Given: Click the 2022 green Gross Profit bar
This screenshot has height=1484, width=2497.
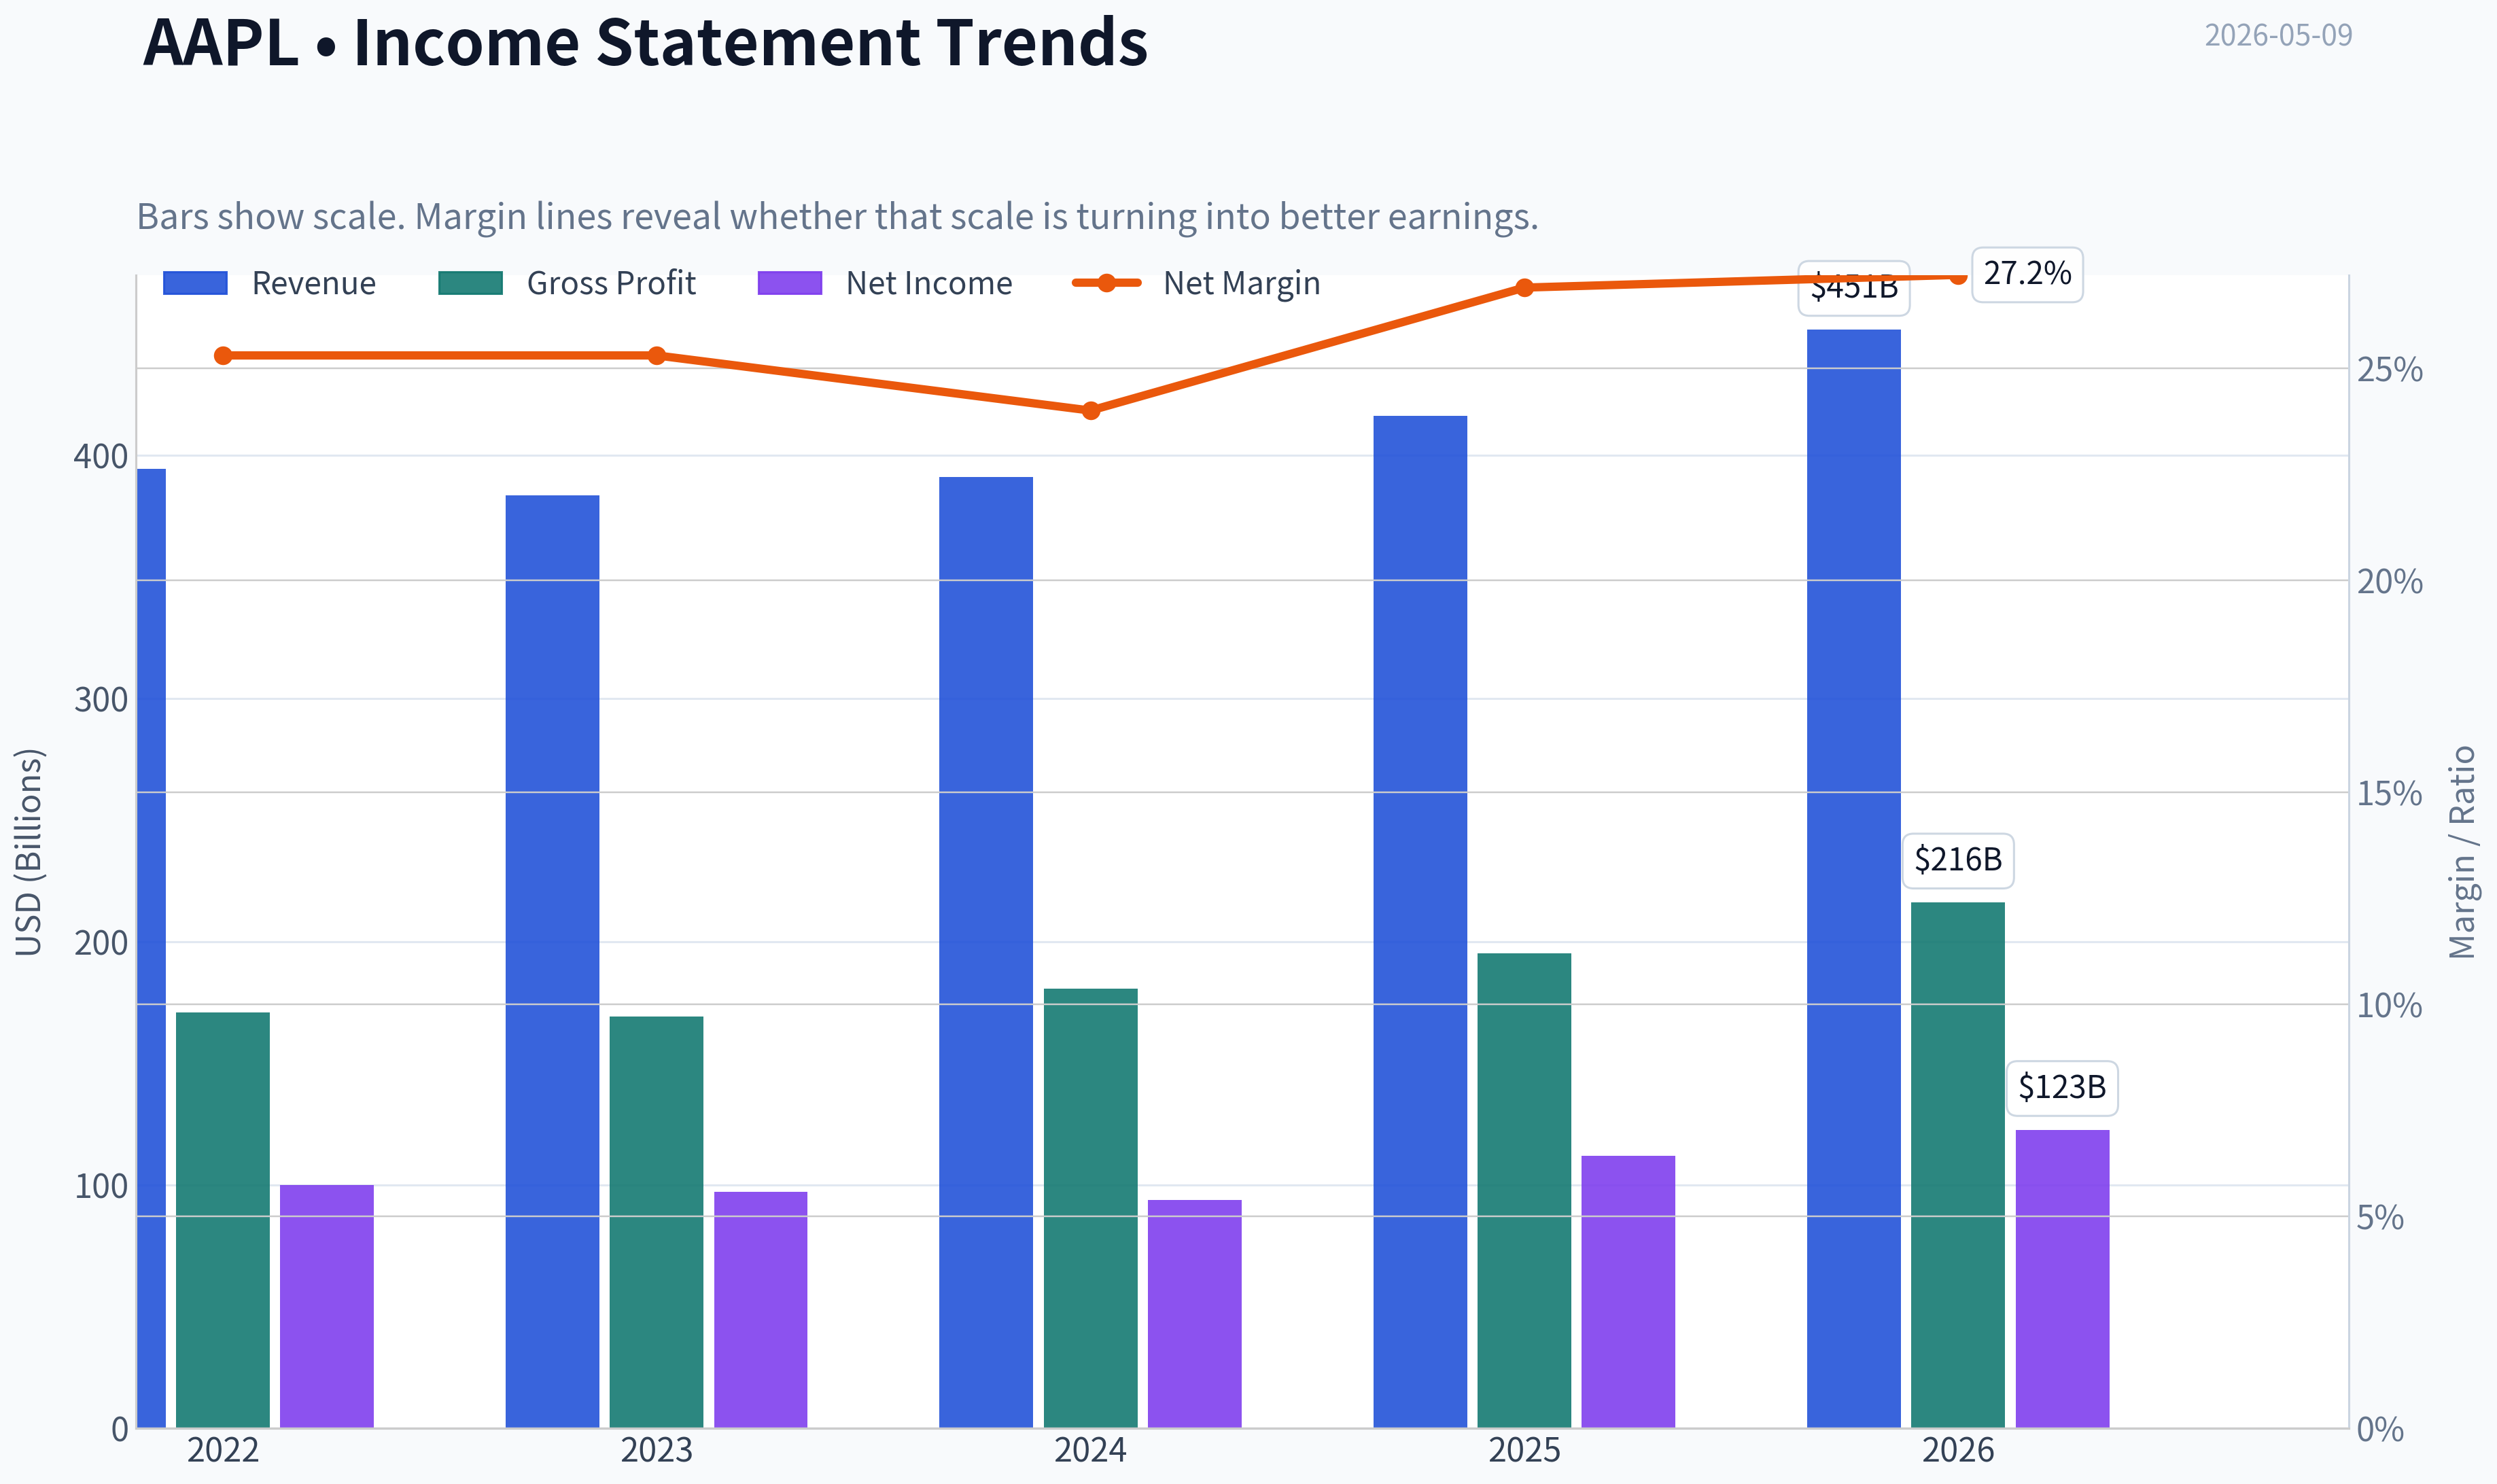Looking at the screenshot, I should 223,1220.
